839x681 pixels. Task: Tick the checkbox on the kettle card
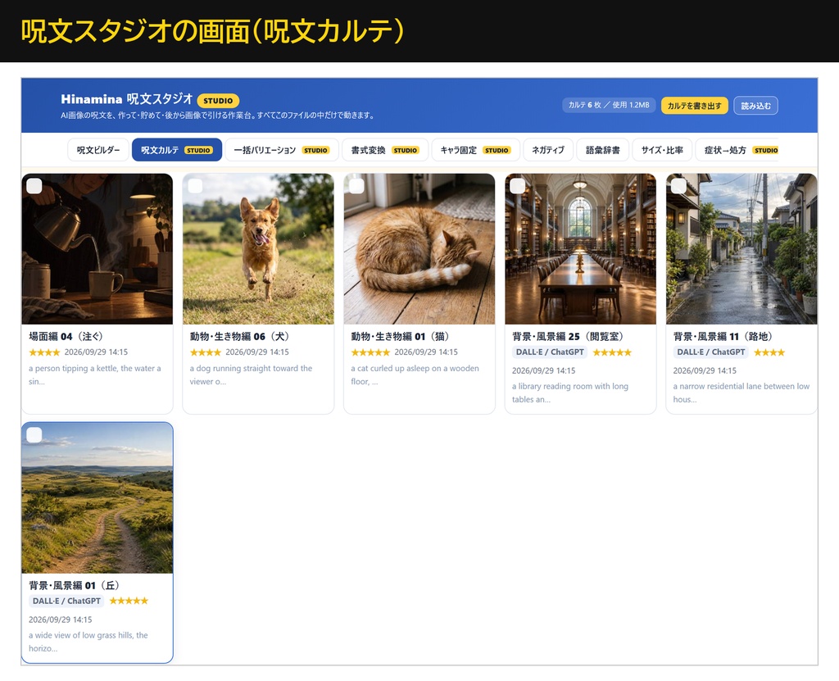tap(34, 186)
